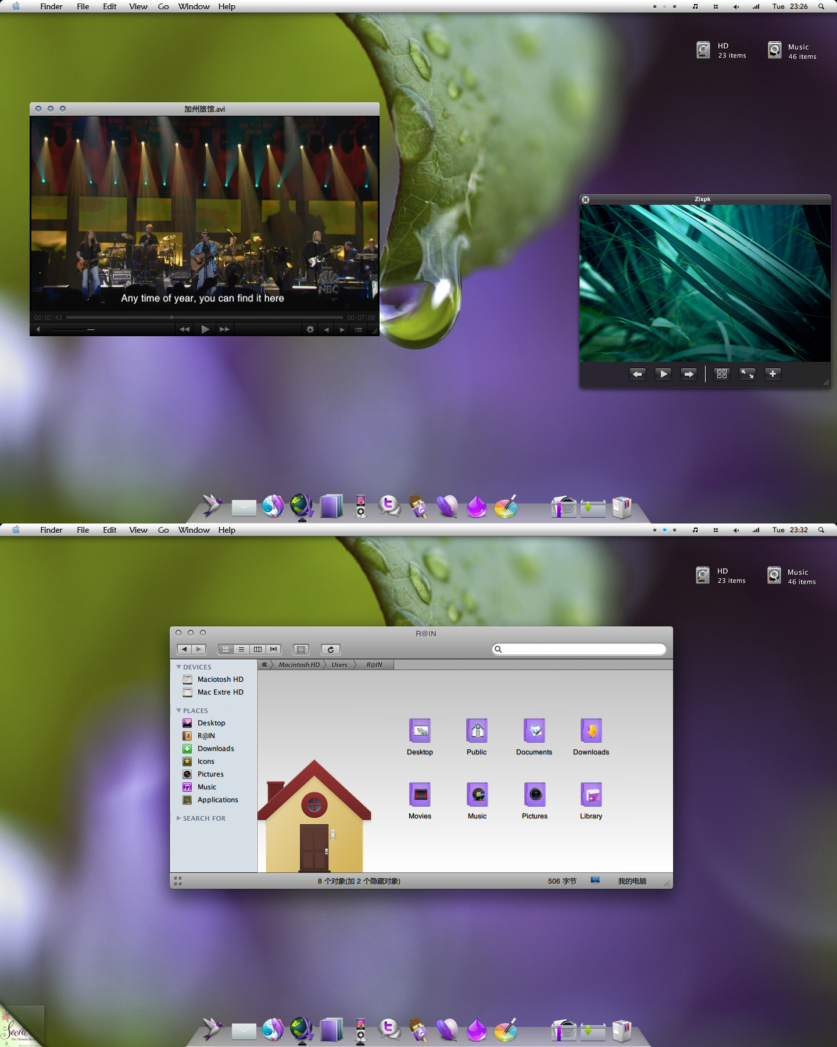
Task: Open Downloads from the Finder sidebar
Action: pos(209,749)
